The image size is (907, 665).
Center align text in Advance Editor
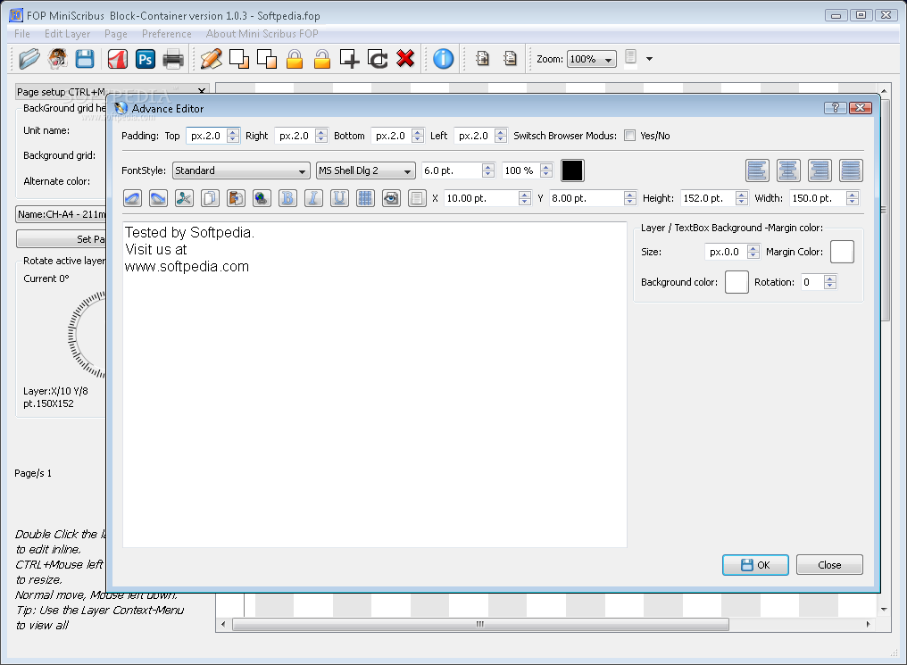788,170
